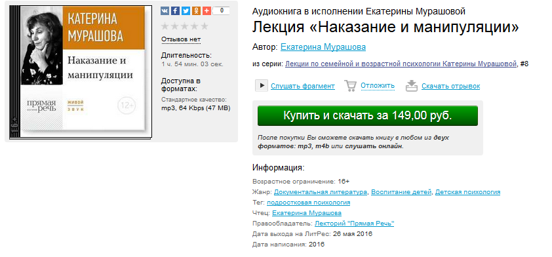Open 'Слушать фрагмент' link
The height and width of the screenshot is (257, 552).
(x=303, y=86)
